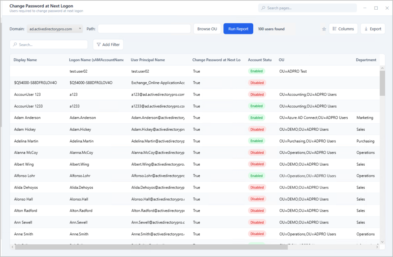
Task: Select Adam Hickey display name
Action: coord(25,129)
